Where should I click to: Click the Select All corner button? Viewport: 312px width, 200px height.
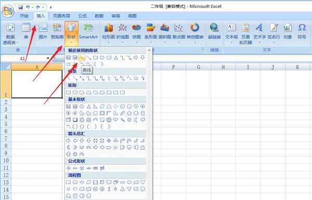click(x=6, y=67)
